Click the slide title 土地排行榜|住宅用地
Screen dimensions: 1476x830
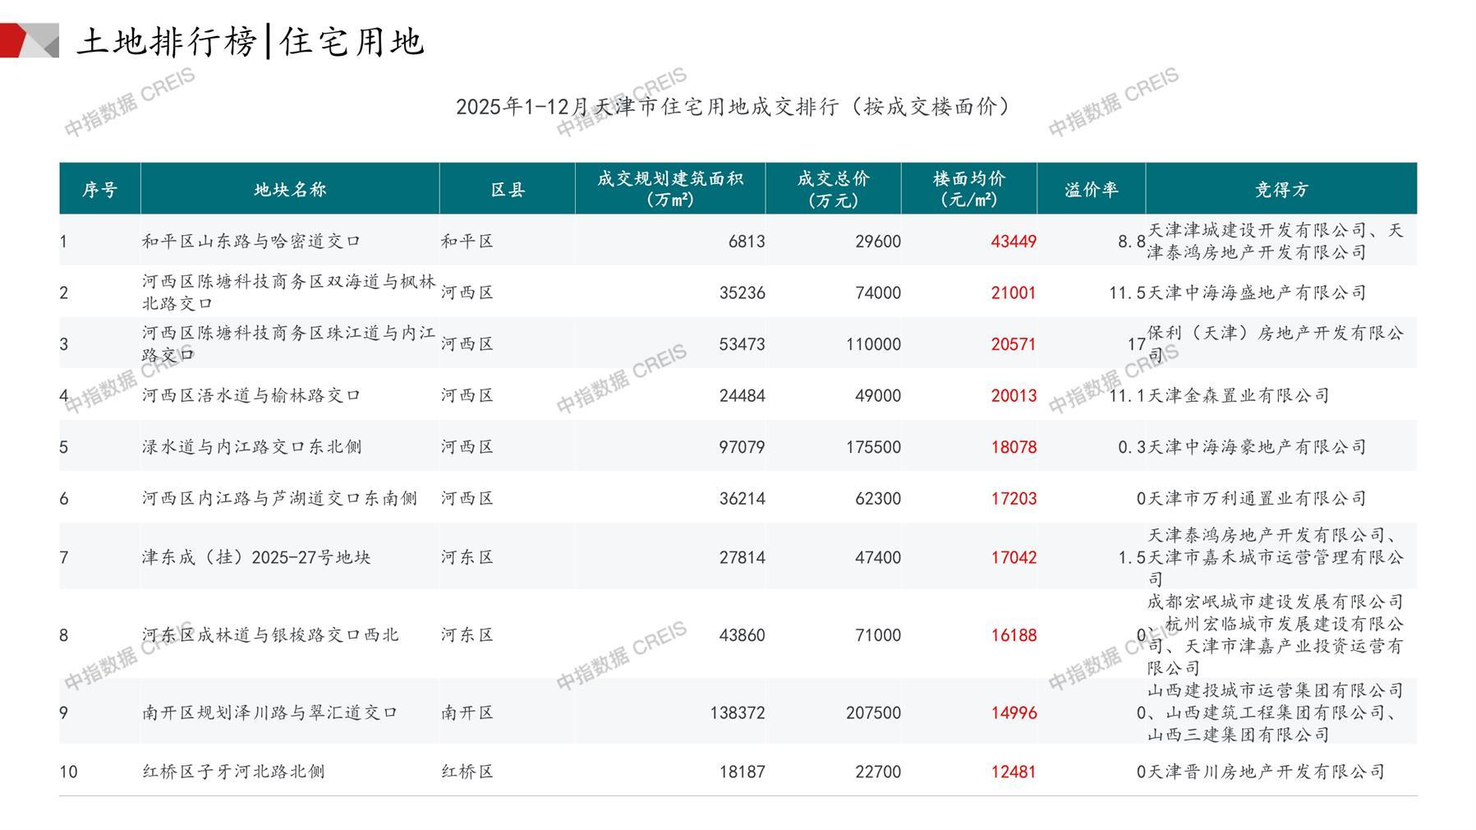(250, 42)
